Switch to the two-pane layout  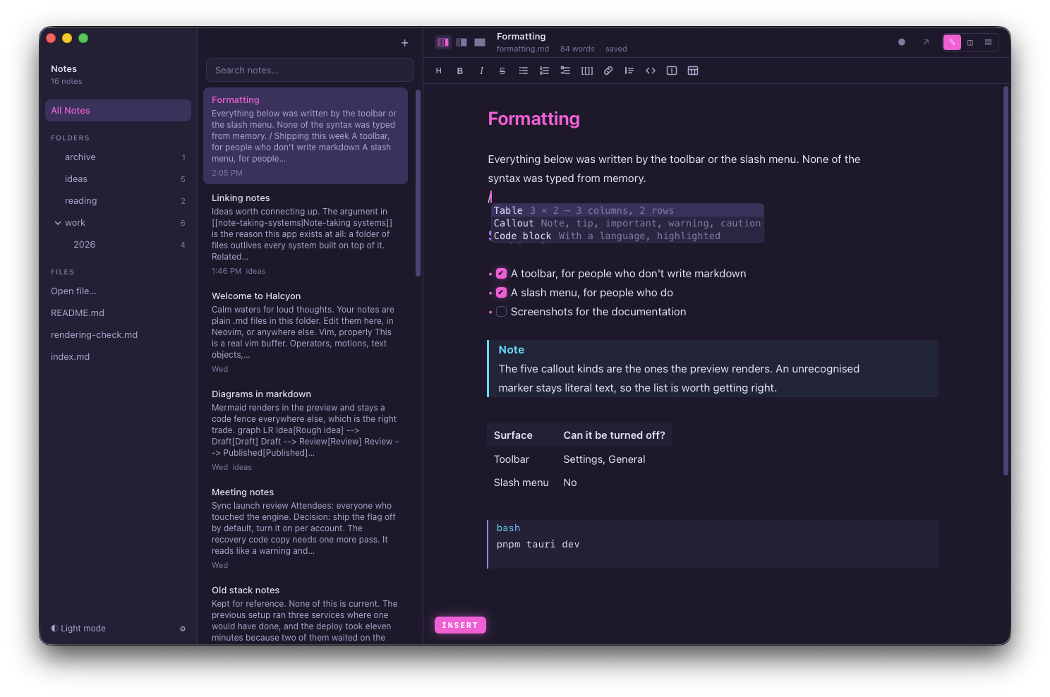point(461,42)
